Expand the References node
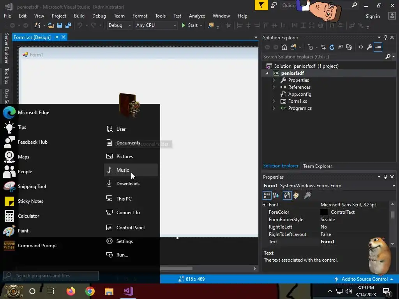This screenshot has width=399, height=299. [274, 87]
